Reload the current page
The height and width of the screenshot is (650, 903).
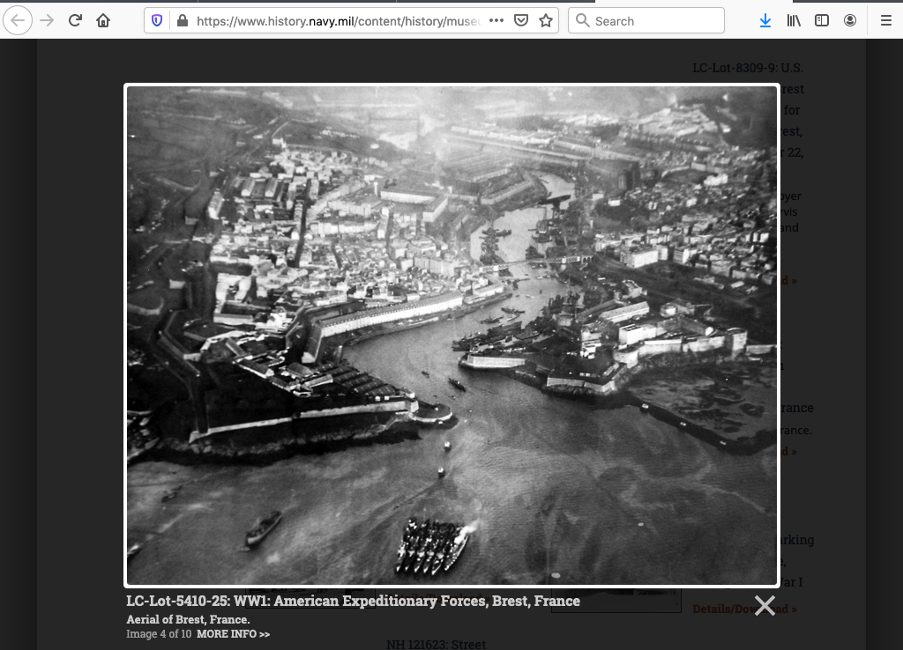coord(75,20)
